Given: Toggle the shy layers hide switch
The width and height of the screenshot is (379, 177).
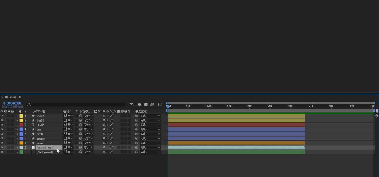Looking at the screenshot, I should tap(140, 105).
